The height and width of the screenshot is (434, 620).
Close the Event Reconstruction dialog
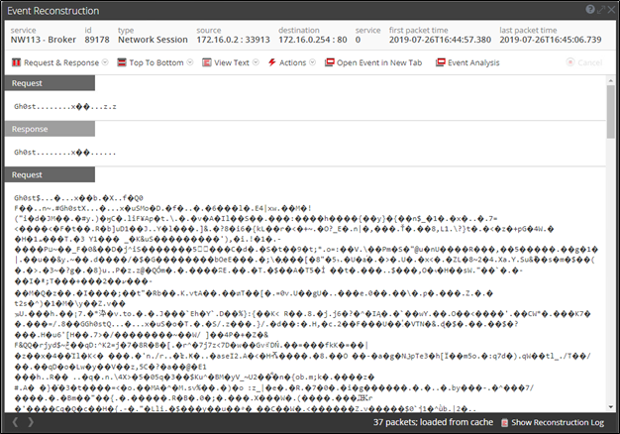[611, 10]
